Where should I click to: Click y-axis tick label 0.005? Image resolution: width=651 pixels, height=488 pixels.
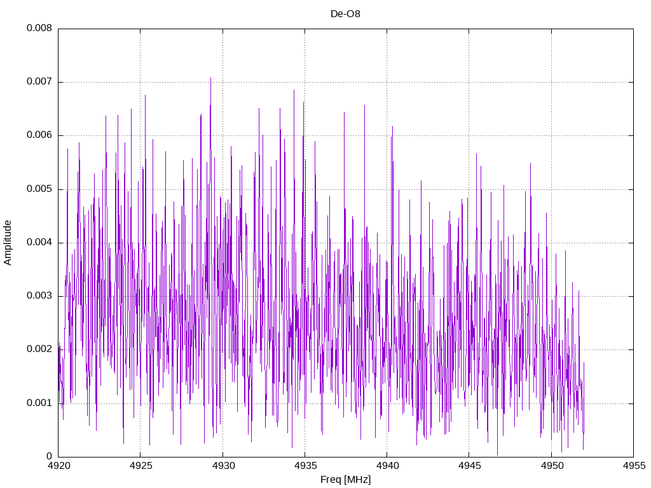(39, 189)
